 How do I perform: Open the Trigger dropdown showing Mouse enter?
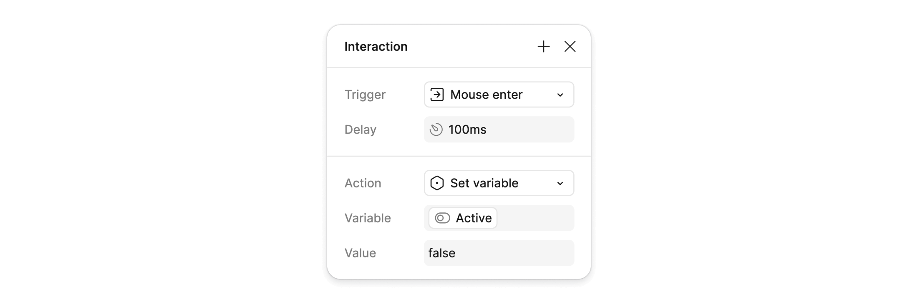pyautogui.click(x=499, y=95)
